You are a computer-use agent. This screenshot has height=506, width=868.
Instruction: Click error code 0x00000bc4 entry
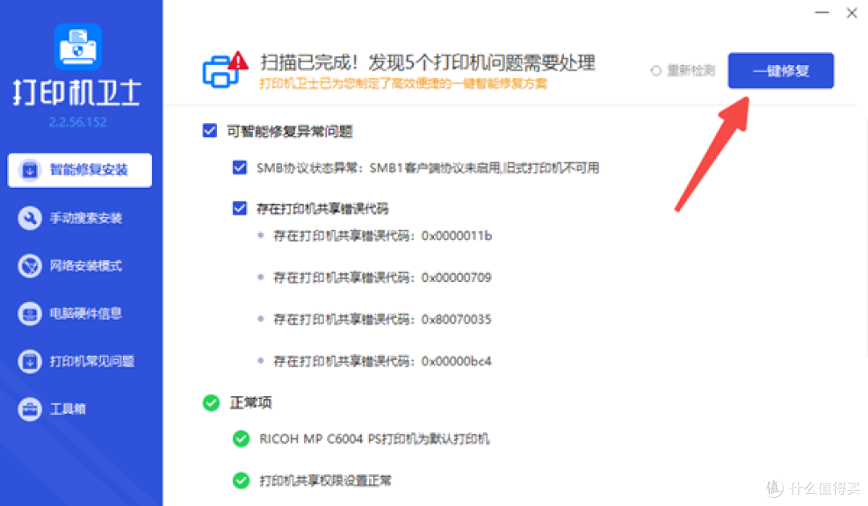pos(383,361)
